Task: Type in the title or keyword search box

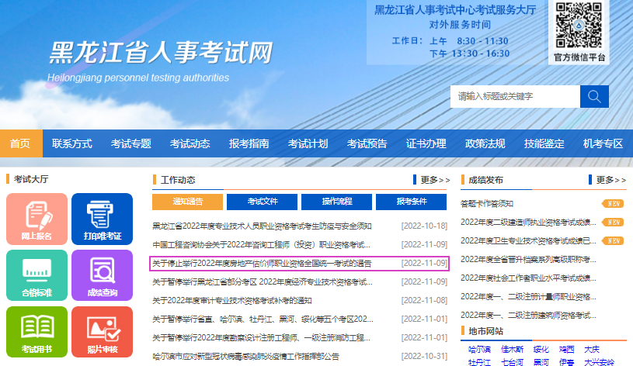Action: [515, 96]
